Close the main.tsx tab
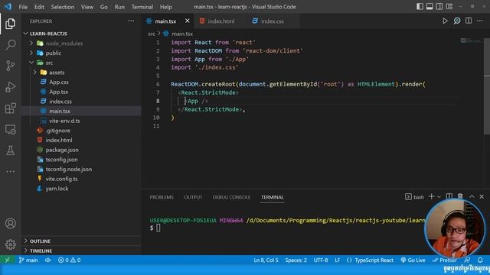 point(187,21)
